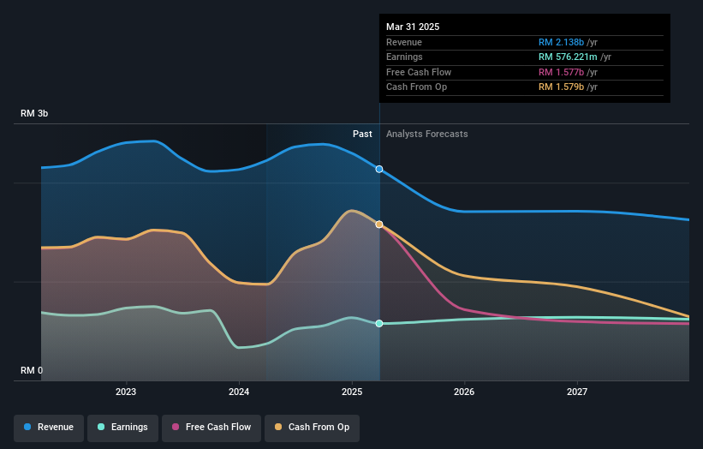The height and width of the screenshot is (449, 703).
Task: Click the Earnings row label in tooltip
Action: point(404,57)
